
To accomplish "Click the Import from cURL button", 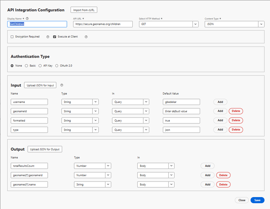I will (x=84, y=10).
